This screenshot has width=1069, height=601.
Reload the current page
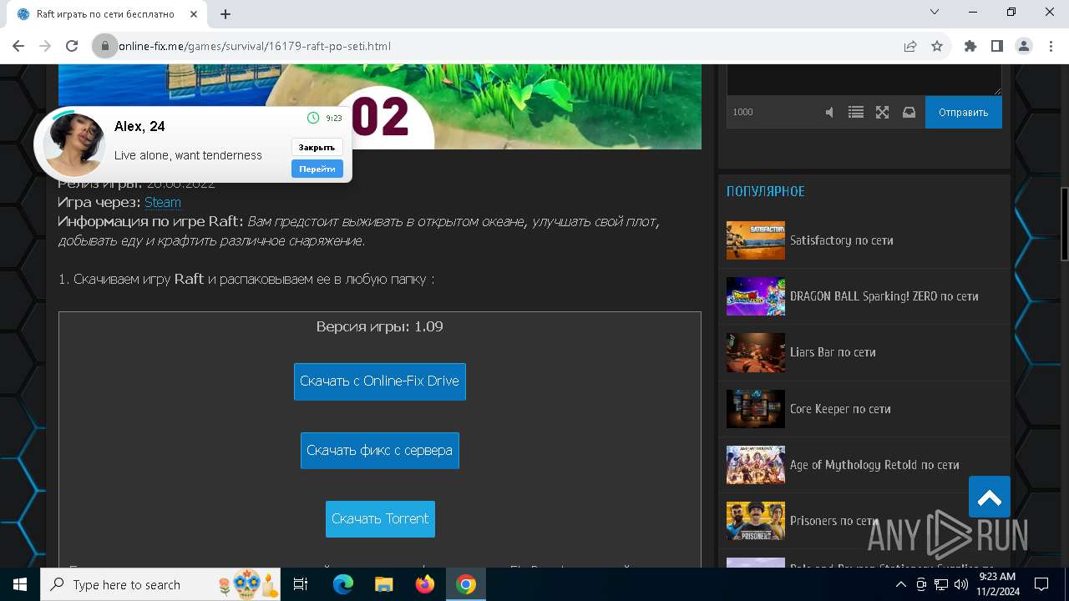[x=72, y=47]
